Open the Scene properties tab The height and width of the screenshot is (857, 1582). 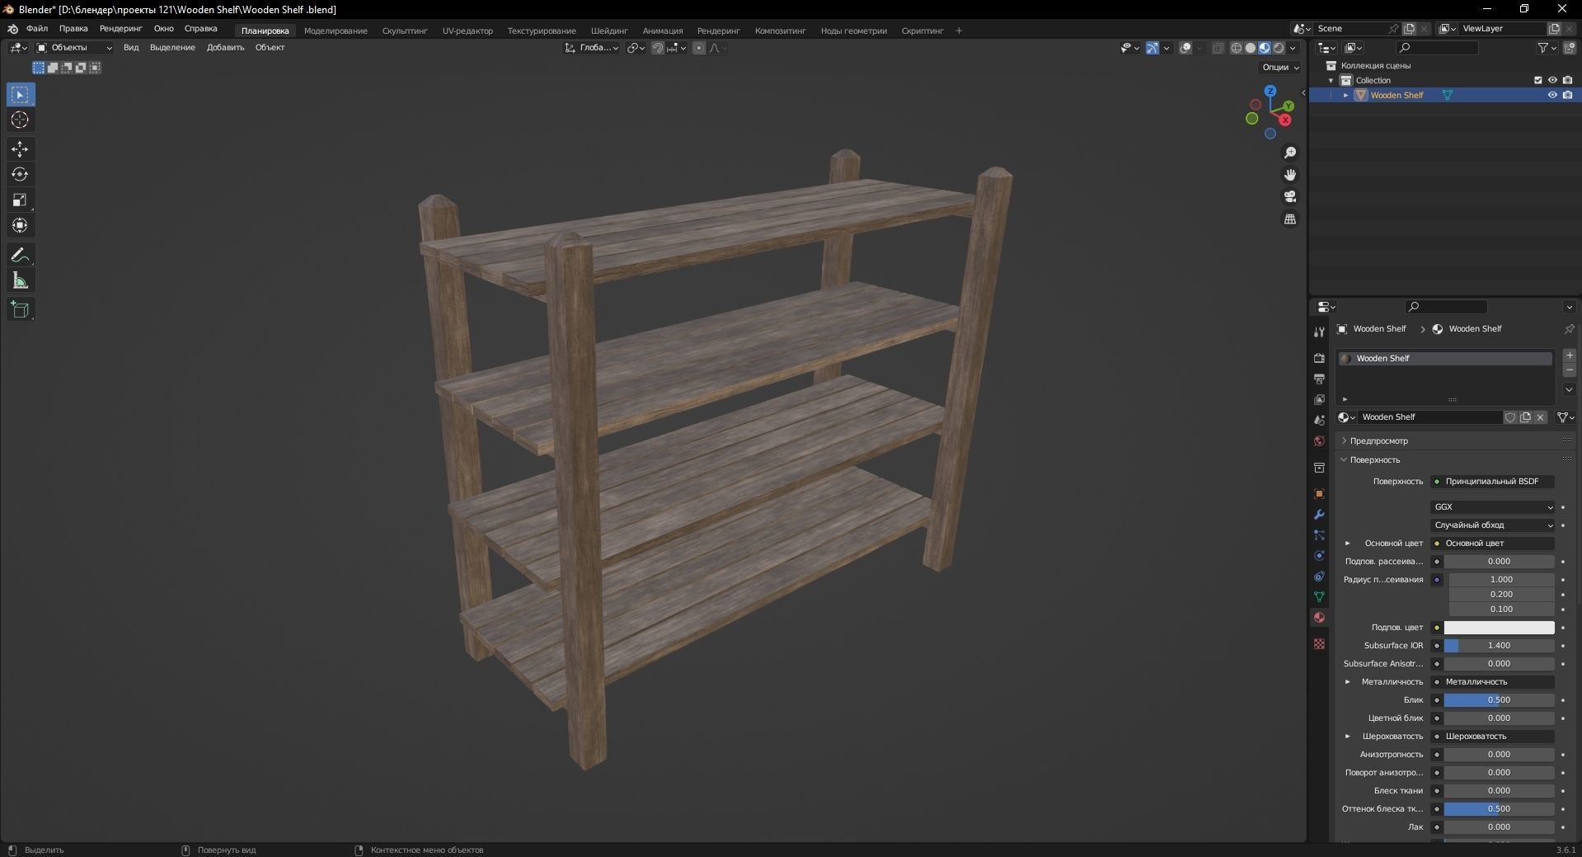point(1319,420)
